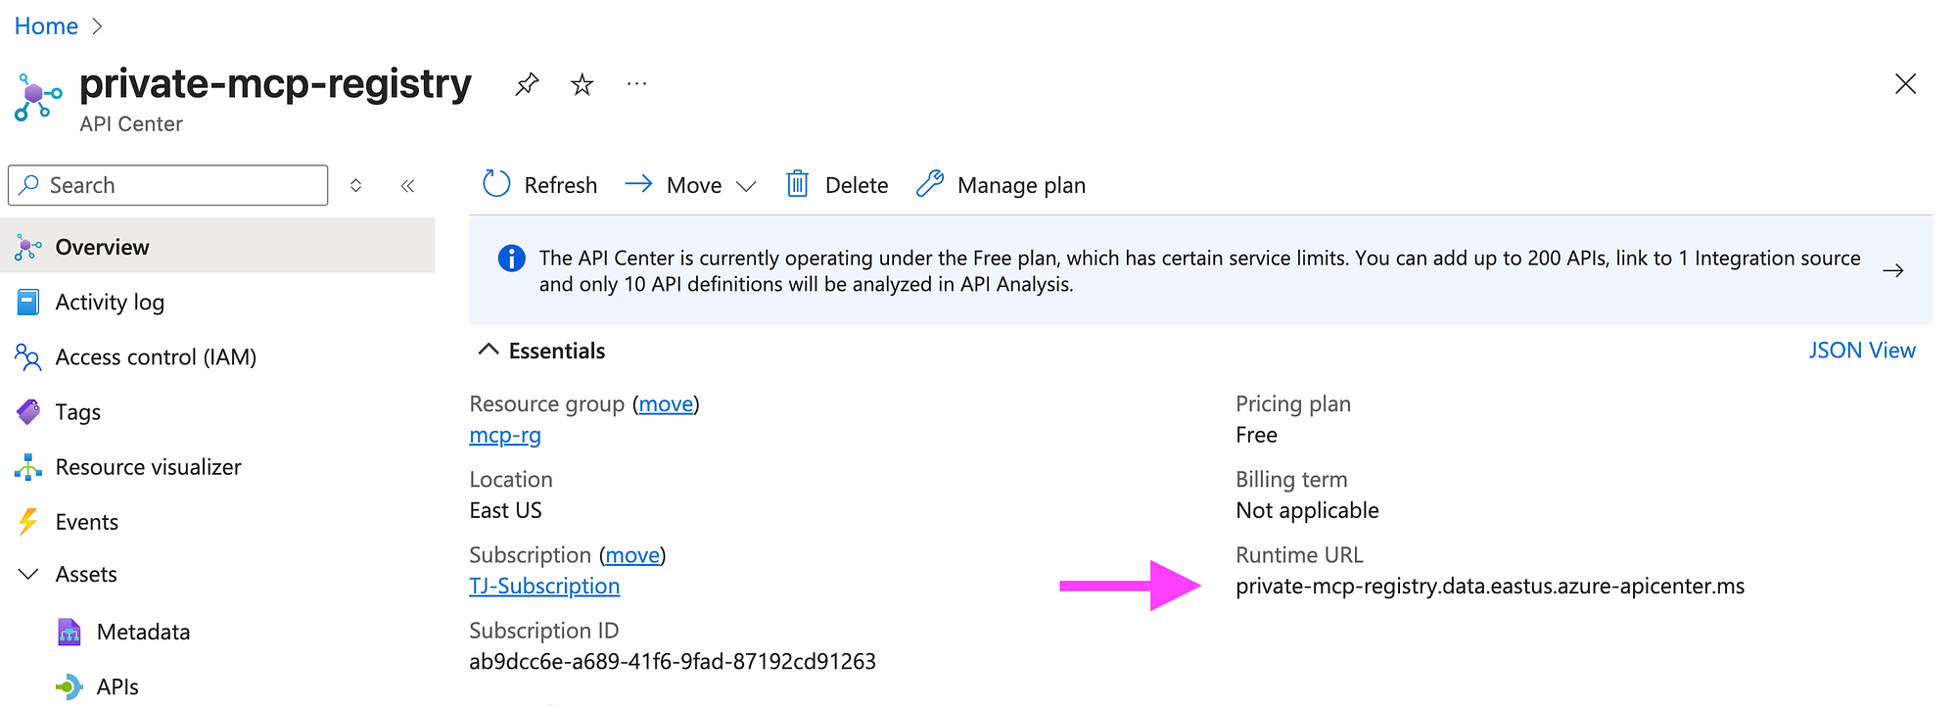1958x706 pixels.
Task: Click the Activity log book icon
Action: point(28,303)
